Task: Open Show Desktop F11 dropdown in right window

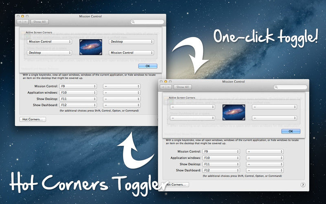Action: pos(221,164)
